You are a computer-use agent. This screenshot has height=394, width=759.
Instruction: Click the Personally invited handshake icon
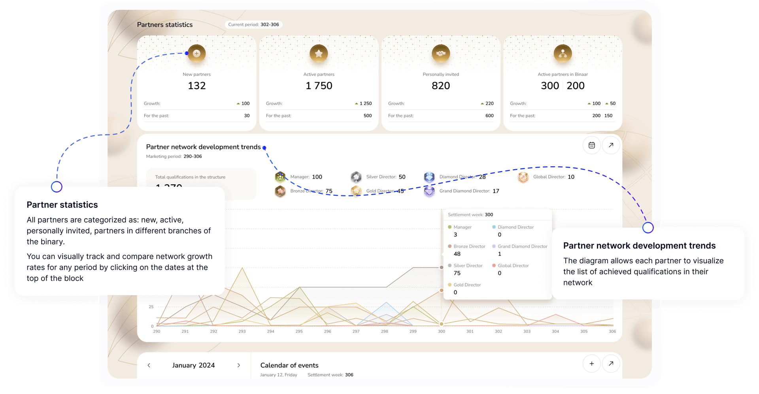click(x=441, y=53)
